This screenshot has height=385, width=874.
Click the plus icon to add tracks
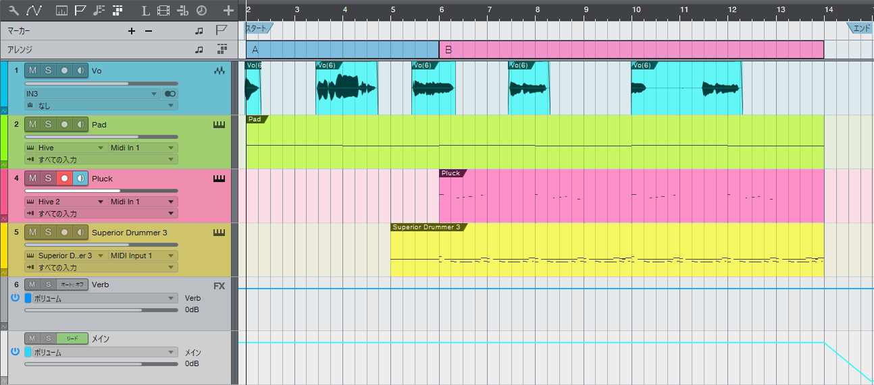tap(228, 11)
